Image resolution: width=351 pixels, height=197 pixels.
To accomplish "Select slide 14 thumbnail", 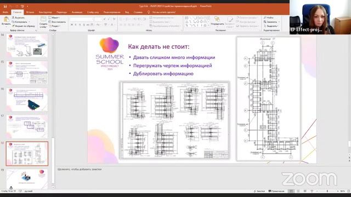I will tap(27, 45).
